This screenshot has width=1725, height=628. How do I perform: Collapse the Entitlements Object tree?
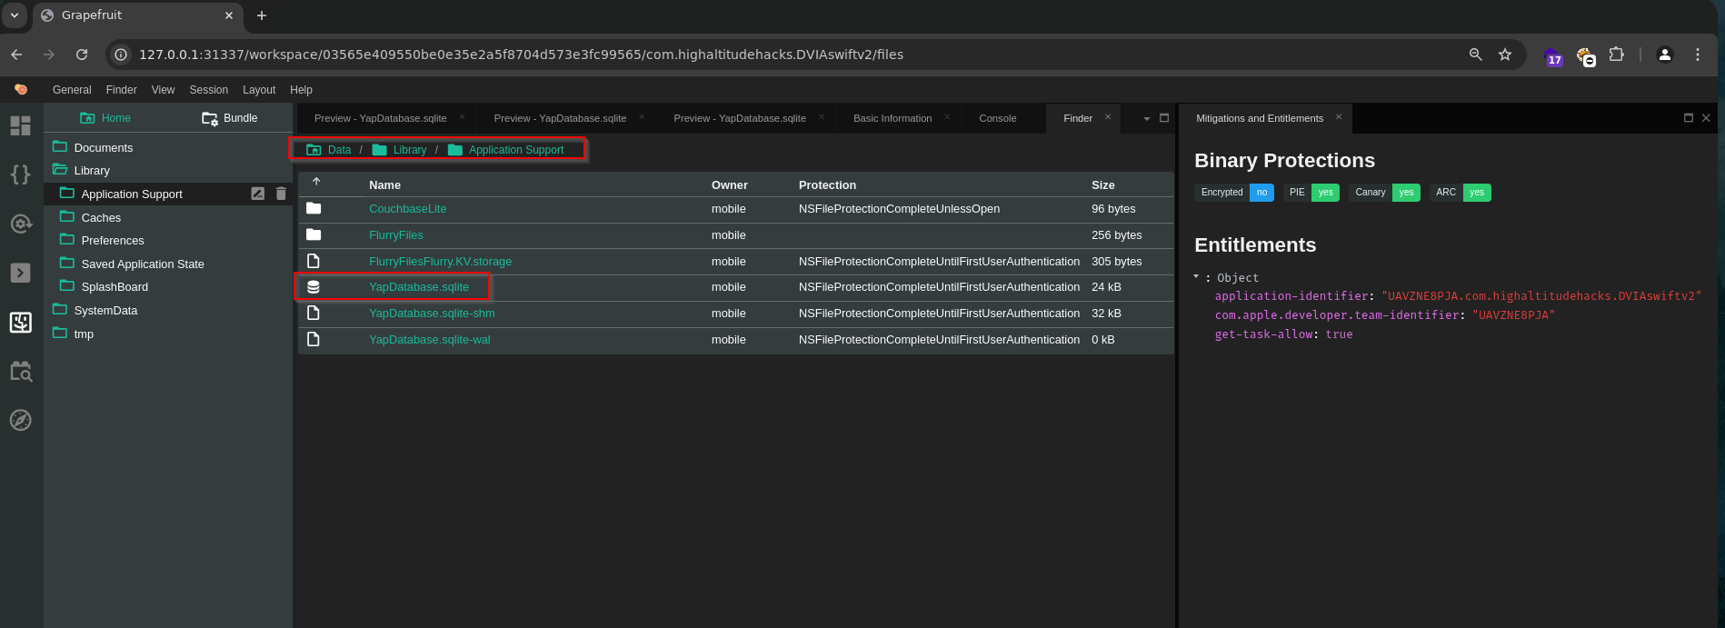(x=1196, y=276)
